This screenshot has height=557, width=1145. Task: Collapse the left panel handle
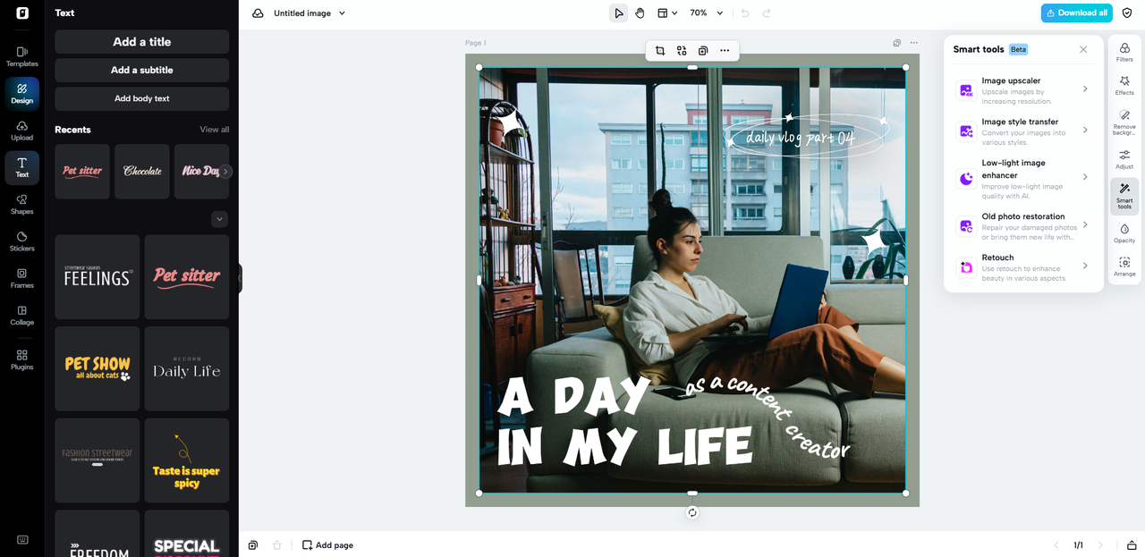tap(240, 278)
